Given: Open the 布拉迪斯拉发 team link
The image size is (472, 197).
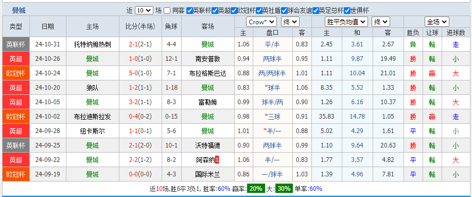Looking at the screenshot, I should click(93, 117).
